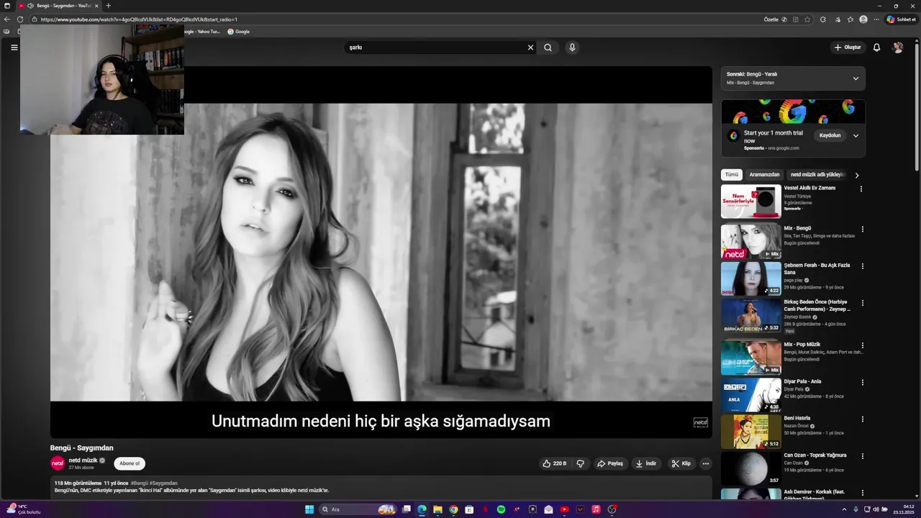Play Can Ozan - Toprak Yağmura thumbnail
921x518 pixels.
click(x=750, y=468)
